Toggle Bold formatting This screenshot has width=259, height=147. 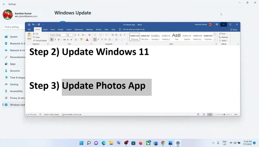tap(52, 40)
